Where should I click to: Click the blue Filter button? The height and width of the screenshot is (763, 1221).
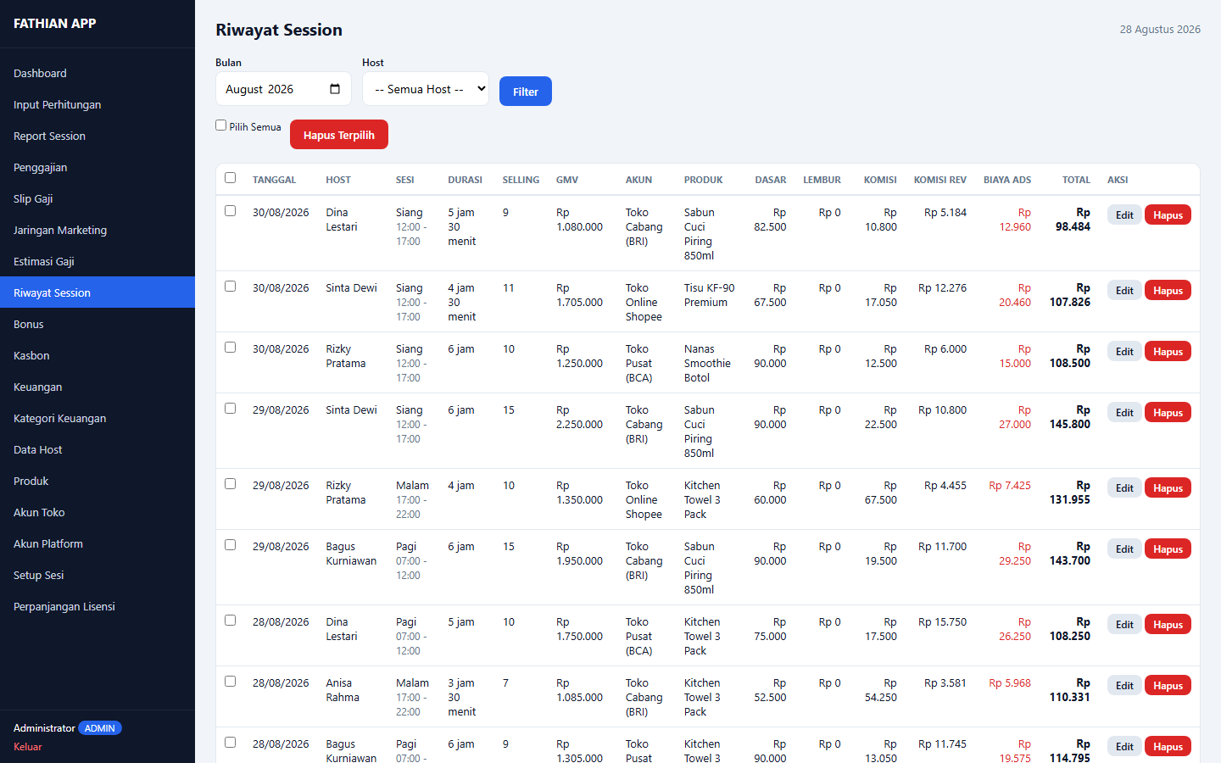tap(526, 92)
